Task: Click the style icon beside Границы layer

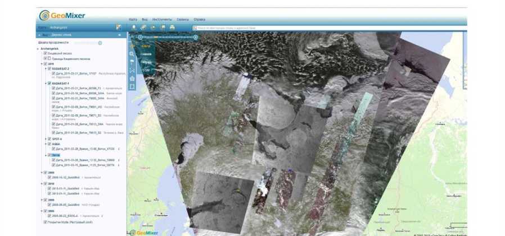Action: tap(49, 59)
